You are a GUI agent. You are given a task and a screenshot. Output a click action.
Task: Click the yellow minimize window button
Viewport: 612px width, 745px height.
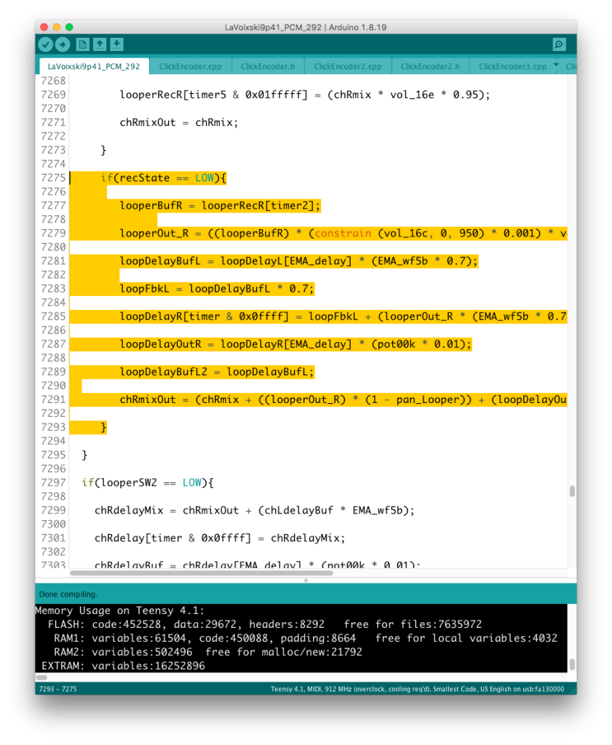tap(57, 27)
